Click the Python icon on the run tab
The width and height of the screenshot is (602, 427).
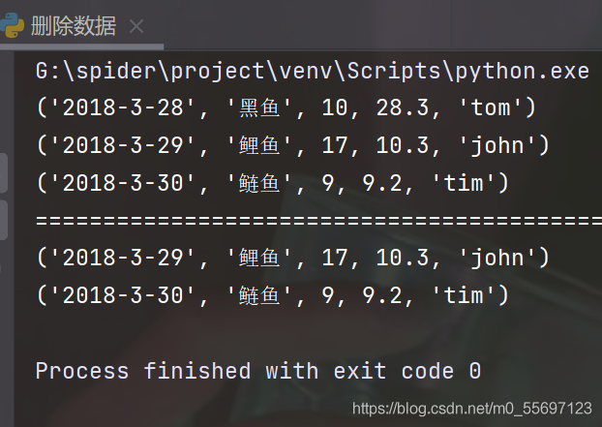pos(14,25)
